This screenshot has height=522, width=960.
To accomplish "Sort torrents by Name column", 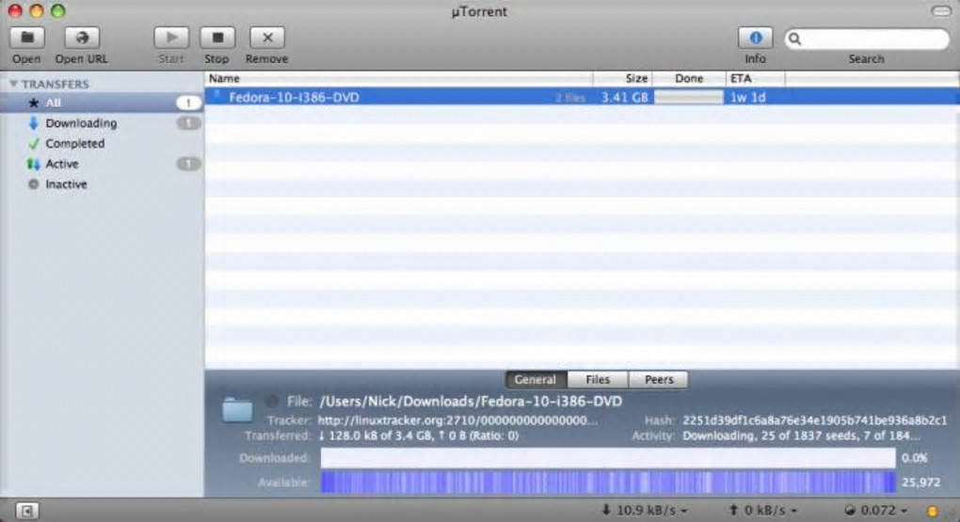I will pos(398,78).
